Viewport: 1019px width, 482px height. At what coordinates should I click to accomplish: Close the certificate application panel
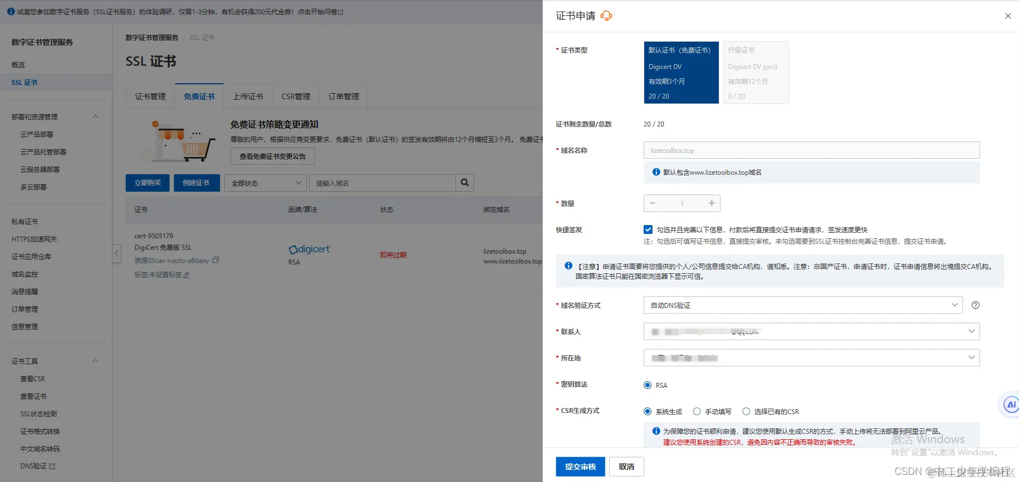pos(1008,16)
